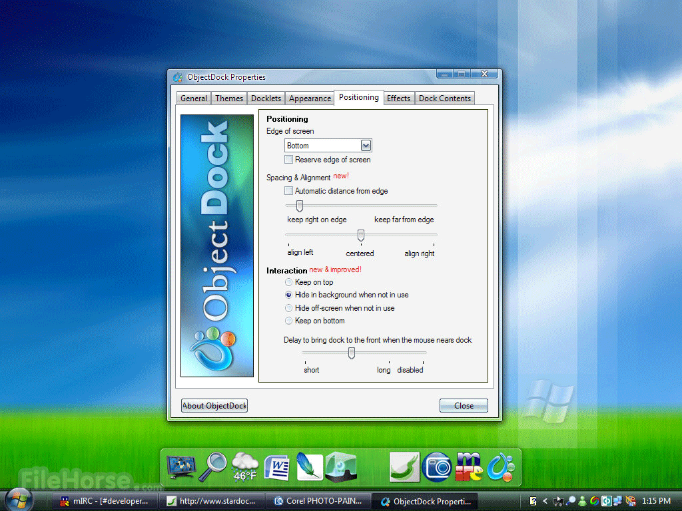The width and height of the screenshot is (682, 511).
Task: Click the 'keep far from edge' label
Action: tap(404, 220)
